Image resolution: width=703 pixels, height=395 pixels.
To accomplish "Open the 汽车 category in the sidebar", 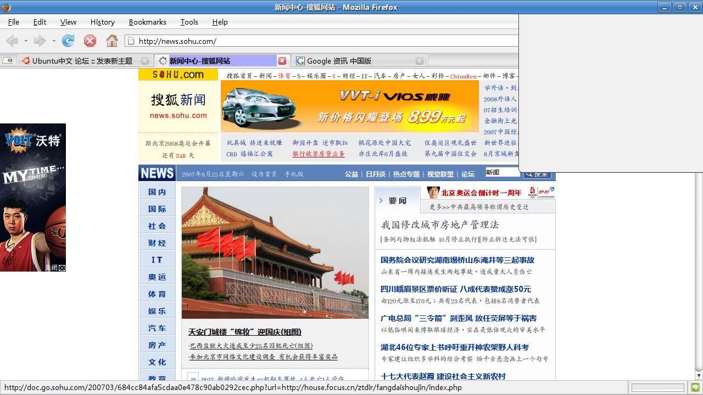I will (157, 328).
